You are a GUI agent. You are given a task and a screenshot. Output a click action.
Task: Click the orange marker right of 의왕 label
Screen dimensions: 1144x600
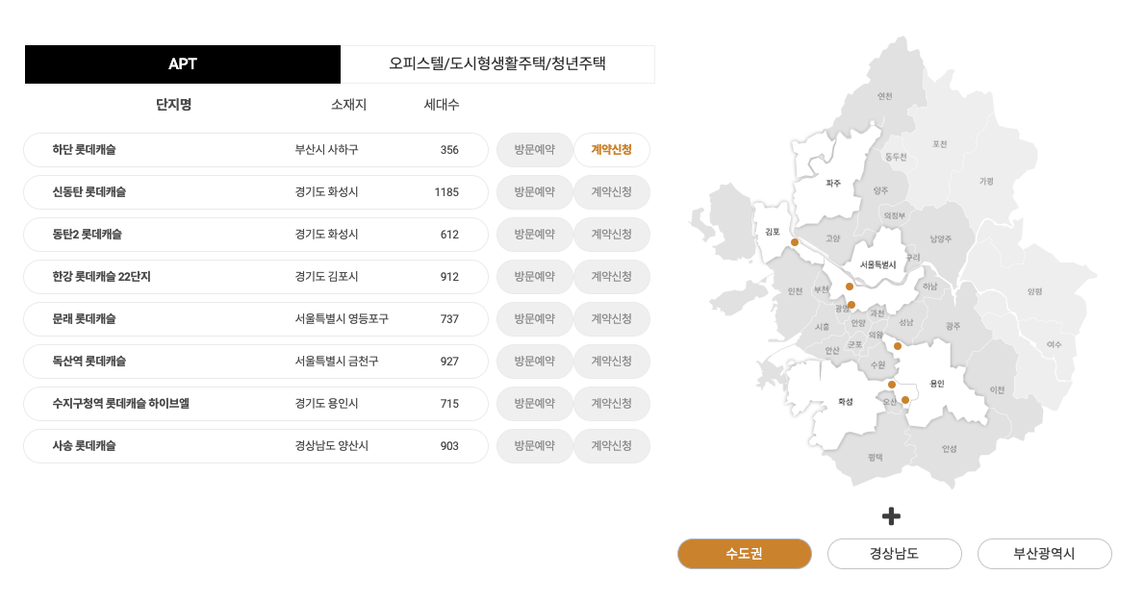pyautogui.click(x=898, y=346)
